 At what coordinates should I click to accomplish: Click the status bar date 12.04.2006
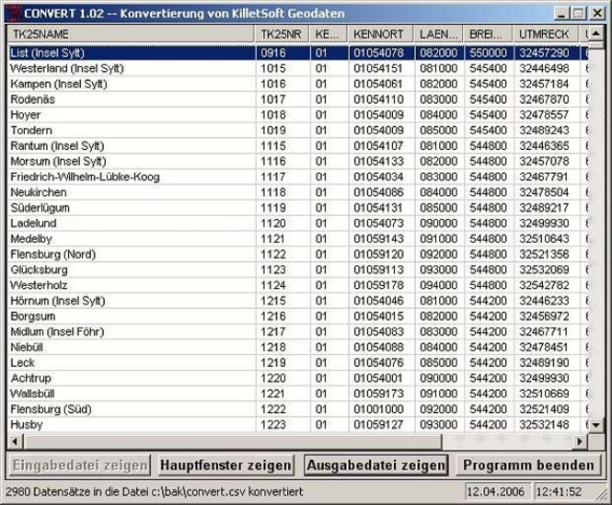[x=496, y=492]
